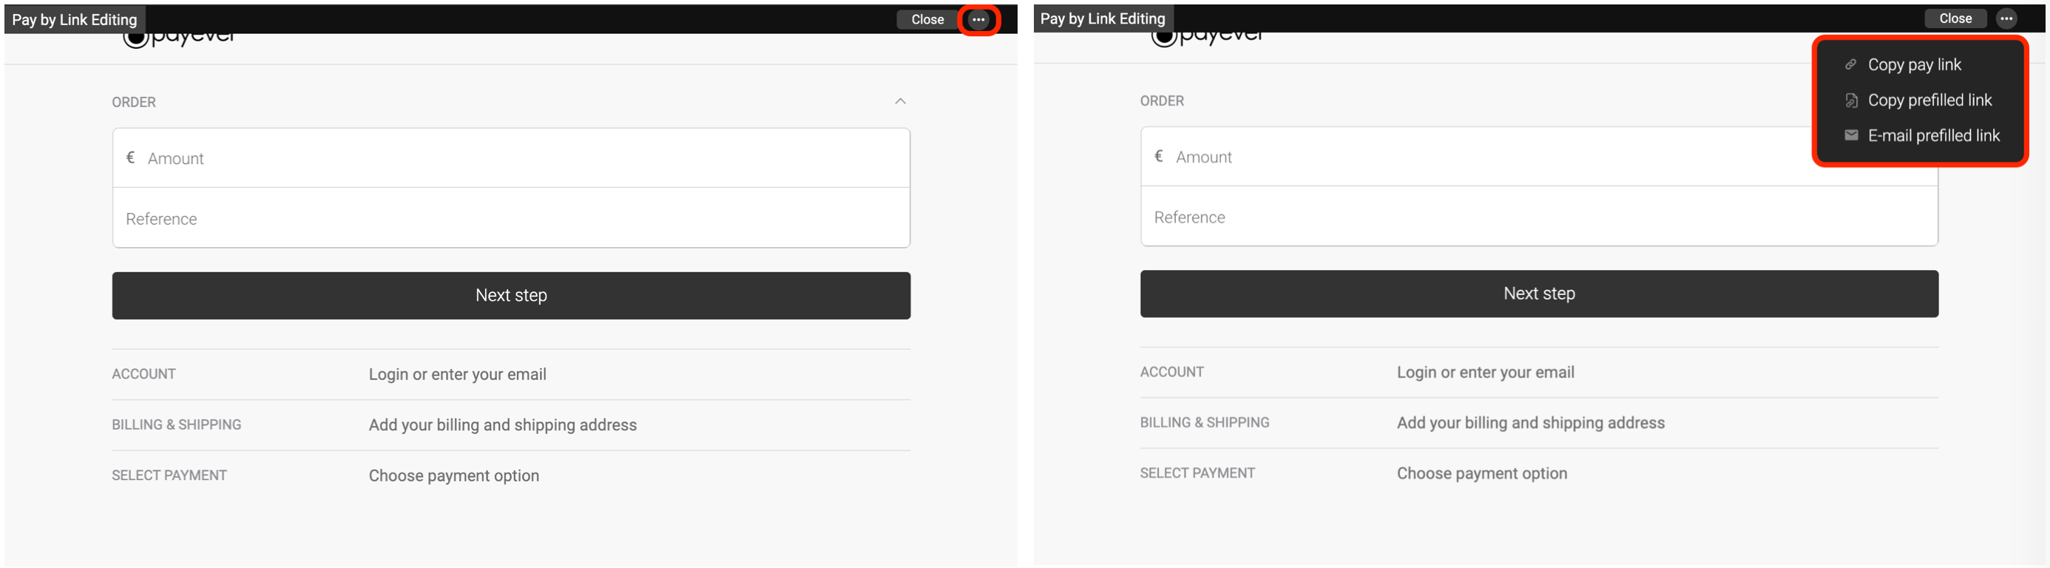Click envelope icon beside E-mail prefilled link
Screen dimensions: 2050x568
click(x=1851, y=135)
